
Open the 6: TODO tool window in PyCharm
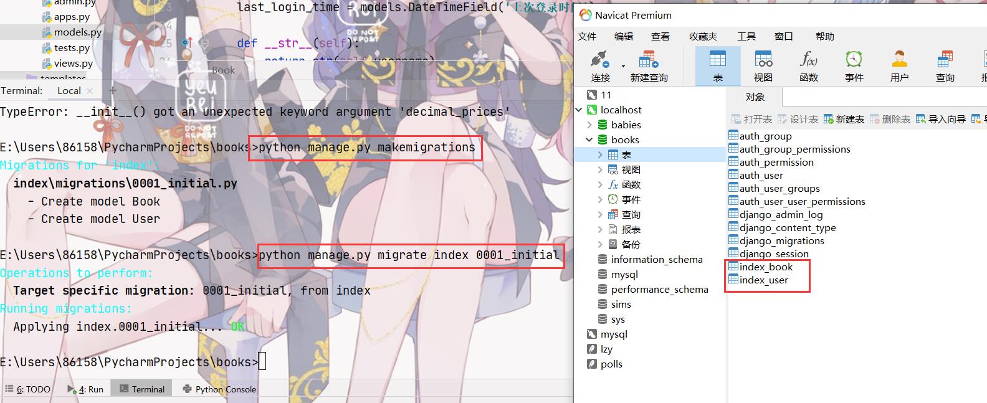[x=27, y=389]
